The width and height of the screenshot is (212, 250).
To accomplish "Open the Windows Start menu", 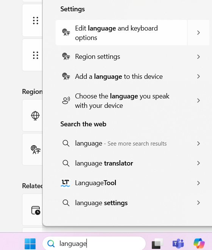I will point(30,244).
